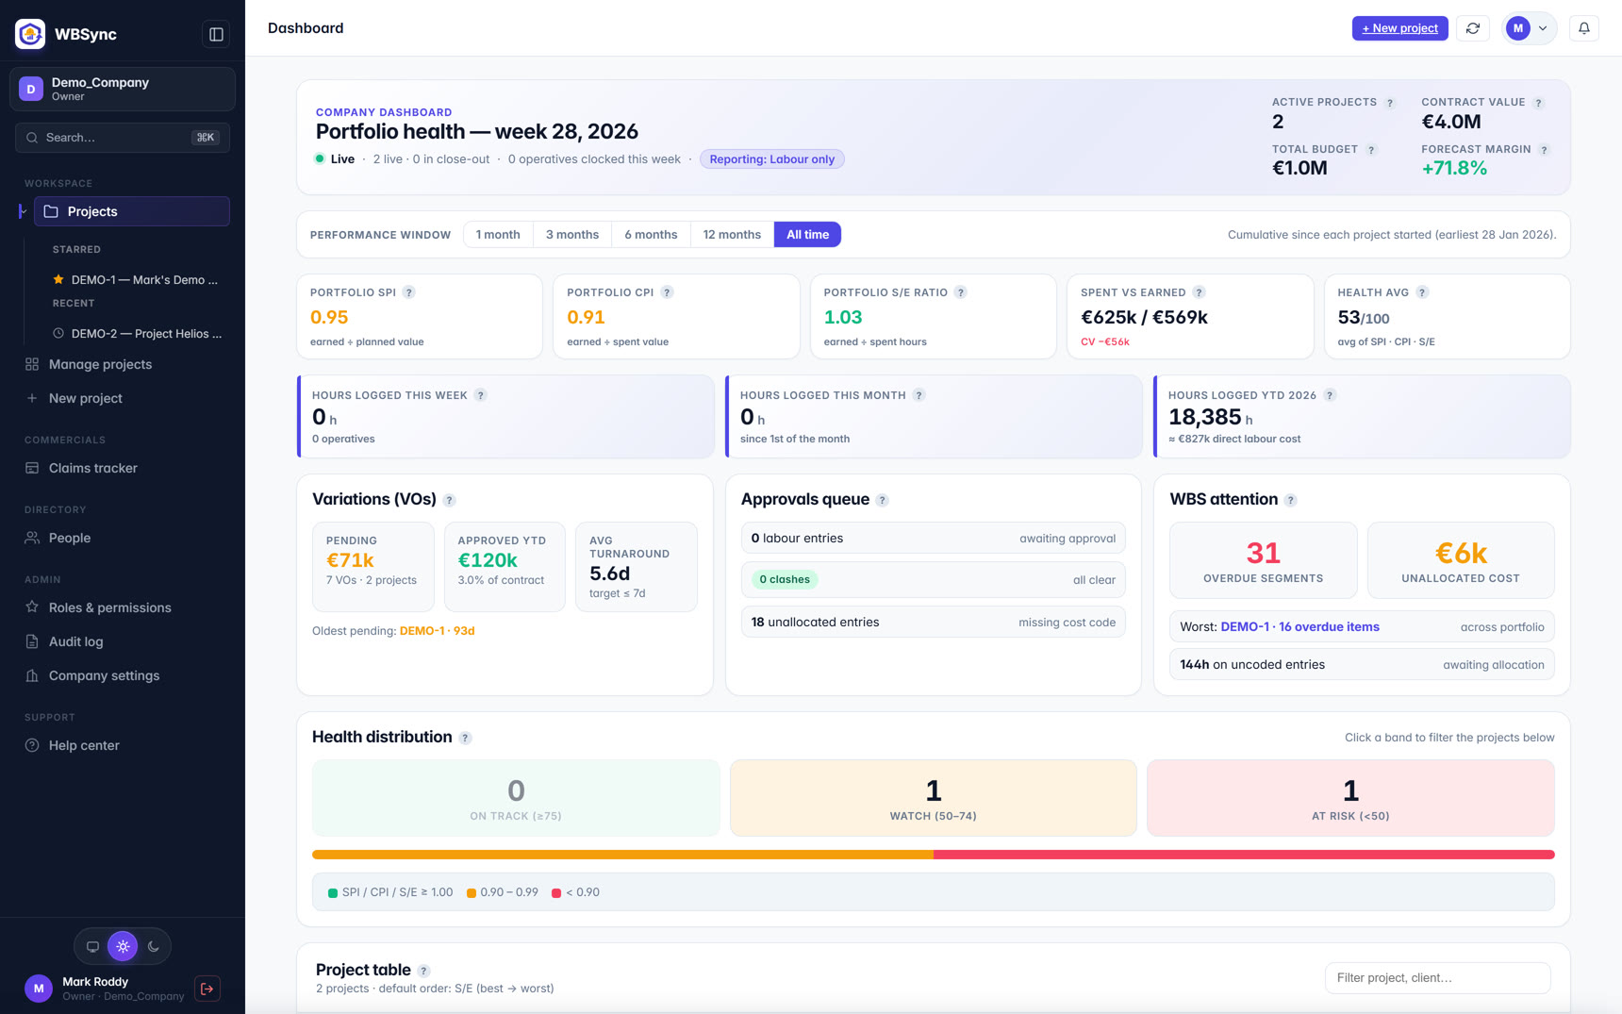Open the Audit log page
Image resolution: width=1622 pixels, height=1014 pixels.
point(123,641)
